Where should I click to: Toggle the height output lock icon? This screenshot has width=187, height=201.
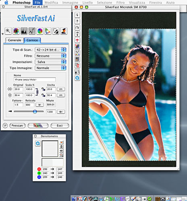43,95
